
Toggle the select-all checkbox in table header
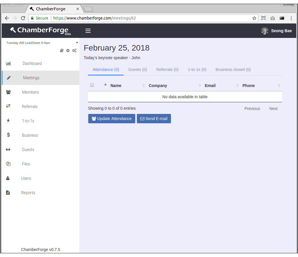pyautogui.click(x=92, y=85)
